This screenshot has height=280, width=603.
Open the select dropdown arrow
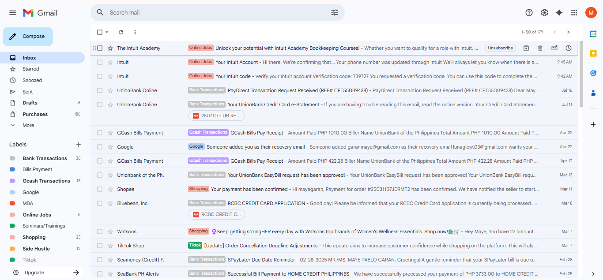[x=107, y=32]
